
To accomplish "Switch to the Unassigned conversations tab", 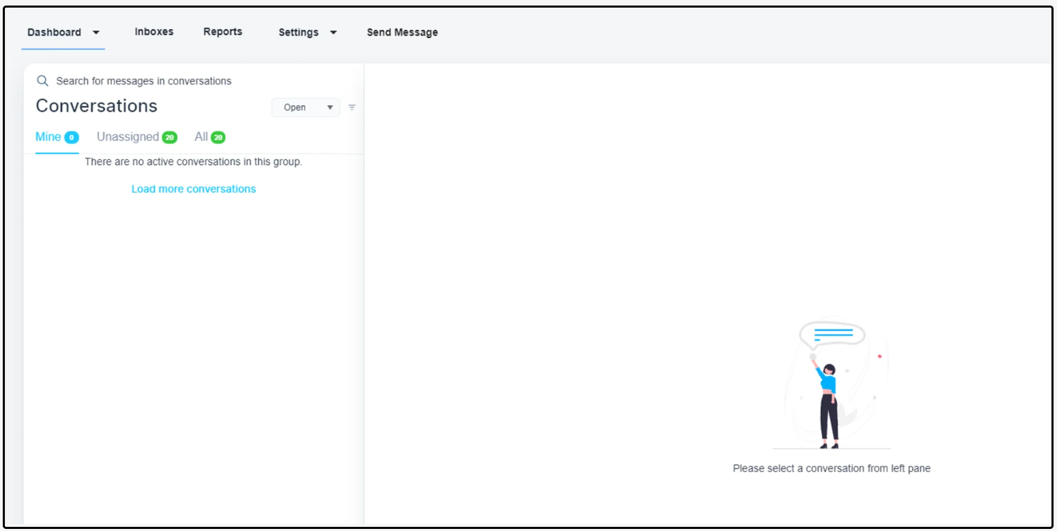I will pos(127,137).
